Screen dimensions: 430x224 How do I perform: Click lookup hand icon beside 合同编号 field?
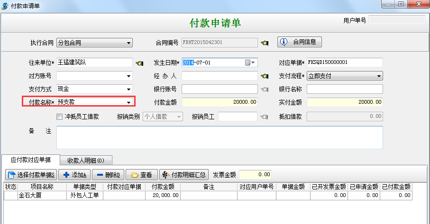[265, 43]
